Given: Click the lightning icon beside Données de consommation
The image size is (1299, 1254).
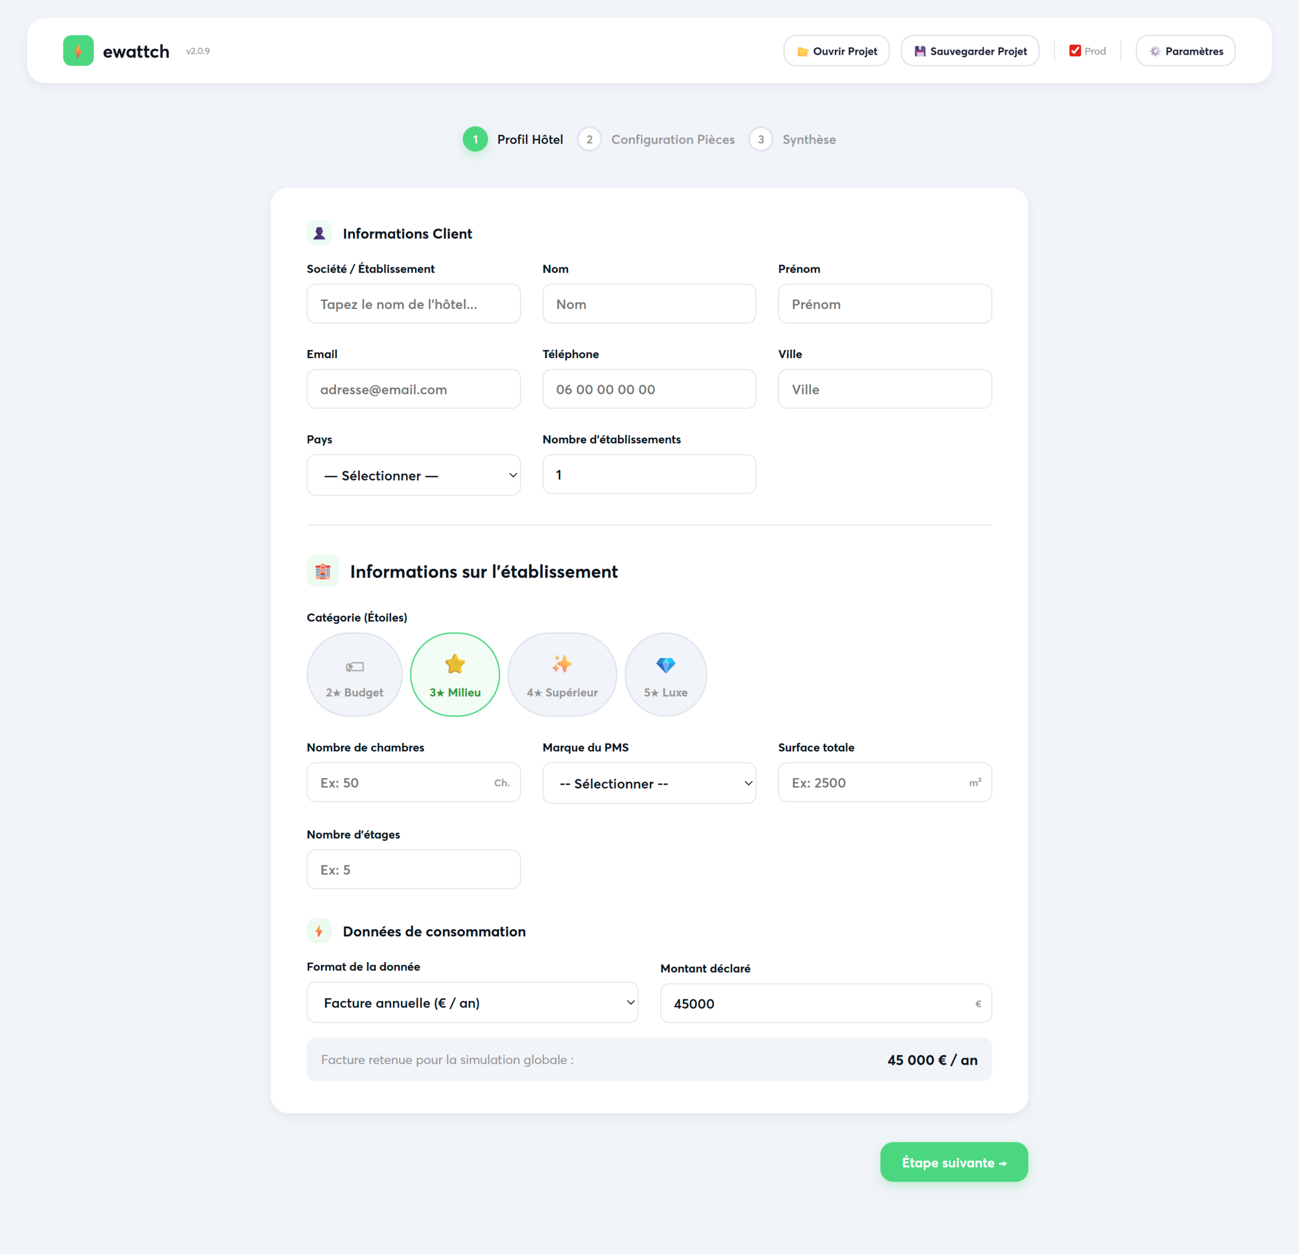Looking at the screenshot, I should click(x=319, y=931).
